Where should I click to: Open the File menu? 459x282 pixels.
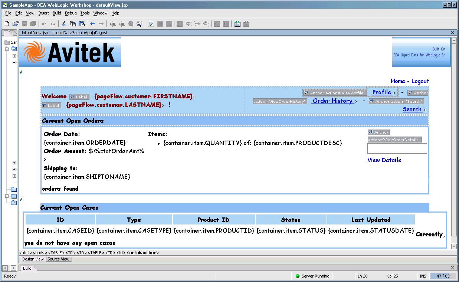8,13
